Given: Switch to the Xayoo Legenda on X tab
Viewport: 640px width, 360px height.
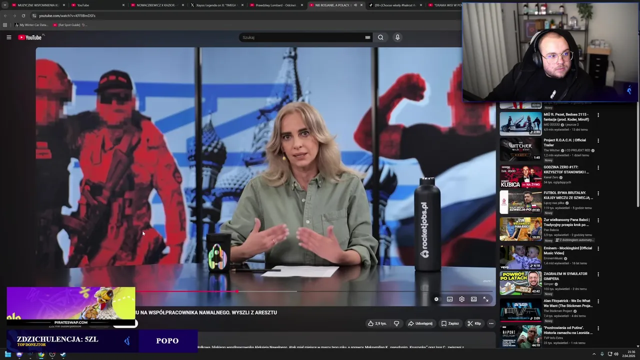Looking at the screenshot, I should [216, 5].
